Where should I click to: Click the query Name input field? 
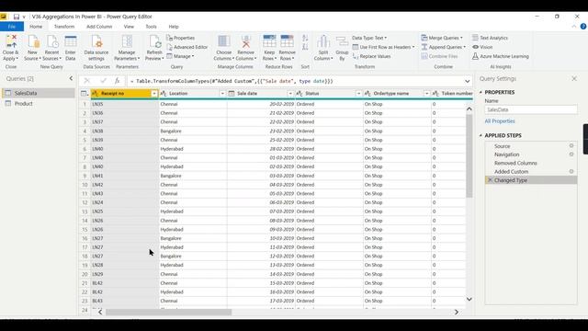click(x=531, y=109)
